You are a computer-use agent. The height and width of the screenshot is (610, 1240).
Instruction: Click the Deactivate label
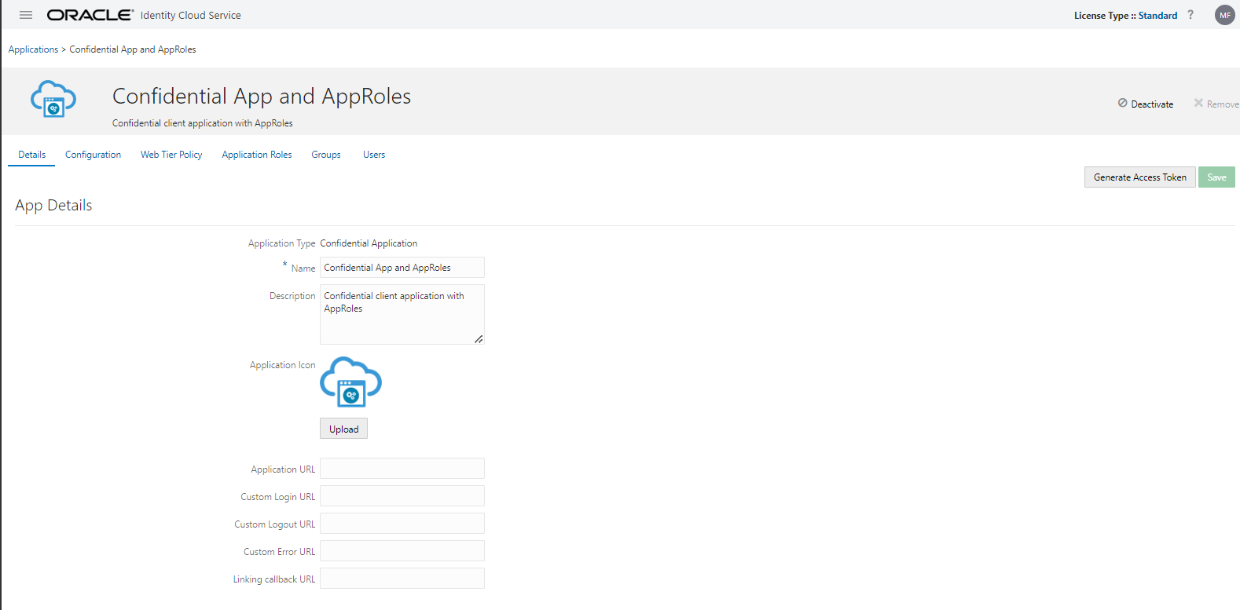1152,104
